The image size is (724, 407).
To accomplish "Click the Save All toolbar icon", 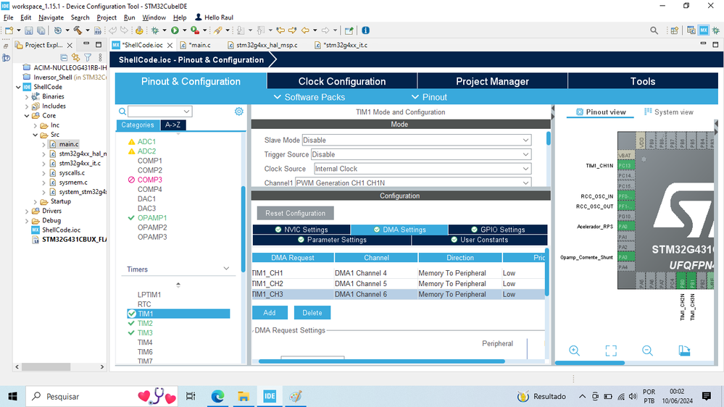I will coord(41,30).
